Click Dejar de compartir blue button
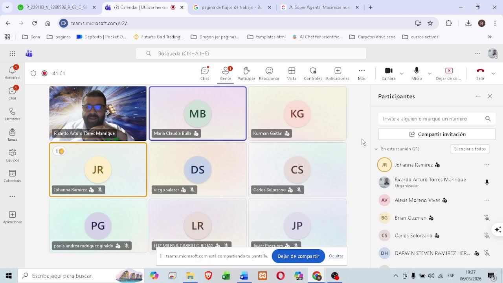This screenshot has height=283, width=503. tap(298, 256)
